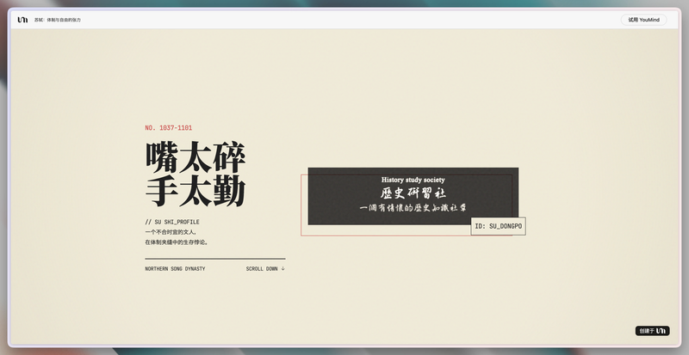
Task: Click the line 在体制夹缝中的生存悖论
Action: coord(177,242)
